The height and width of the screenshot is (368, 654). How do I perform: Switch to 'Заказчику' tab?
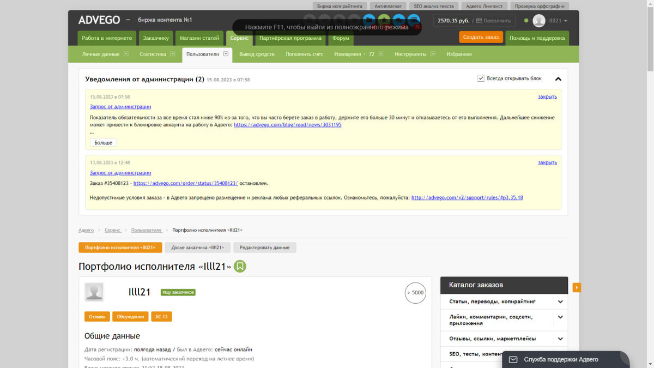pyautogui.click(x=156, y=38)
